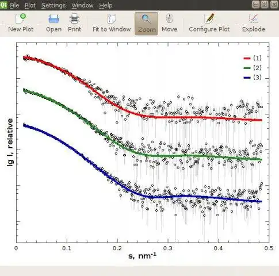Viewport: 279px width, 276px height.
Task: Click the restore window button in the title bar
Action: pyautogui.click(x=265, y=5)
